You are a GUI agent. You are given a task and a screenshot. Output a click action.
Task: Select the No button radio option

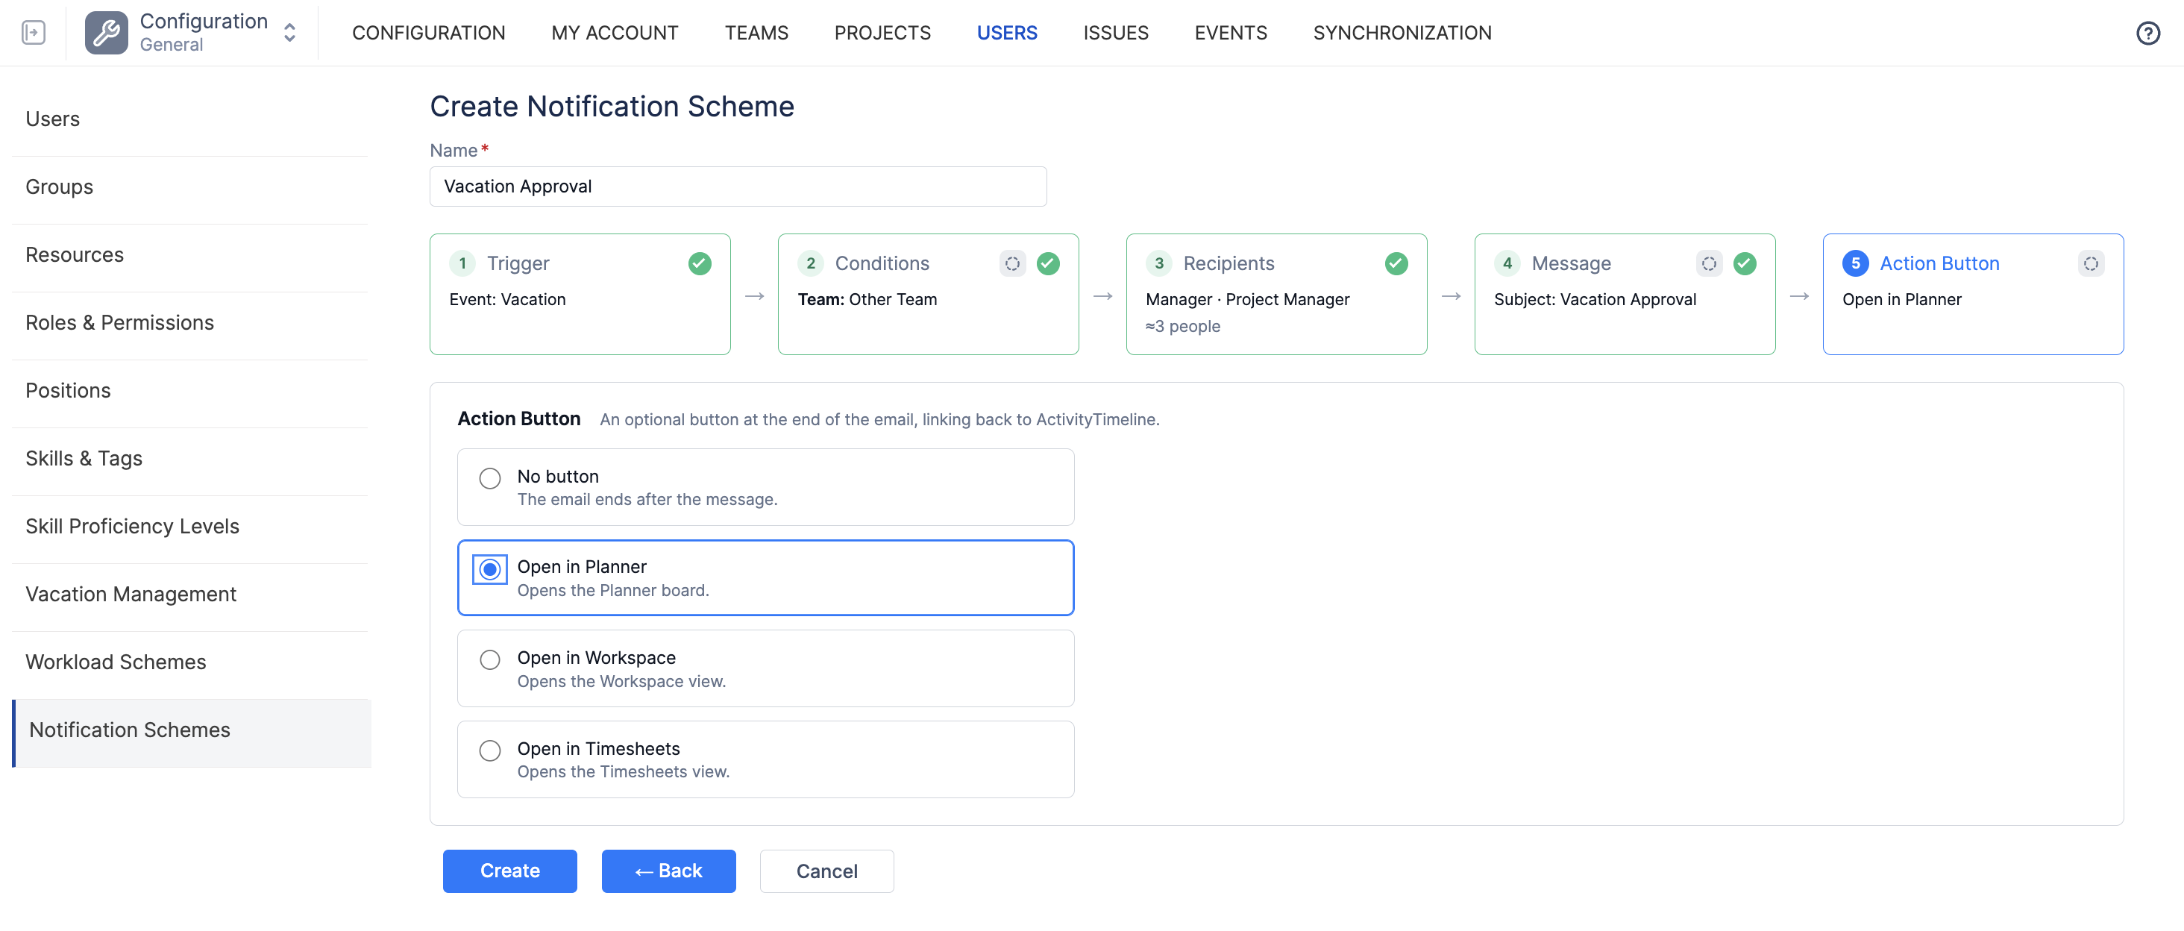coord(490,478)
